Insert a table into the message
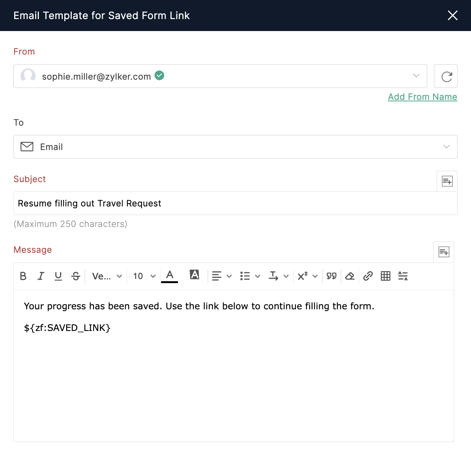 [x=385, y=276]
